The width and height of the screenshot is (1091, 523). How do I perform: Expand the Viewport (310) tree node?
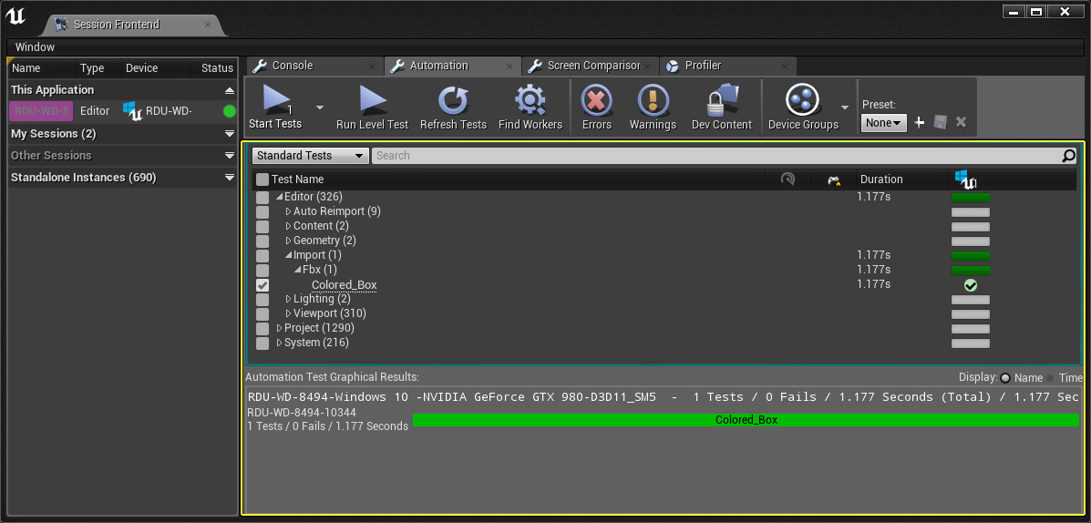(x=288, y=314)
